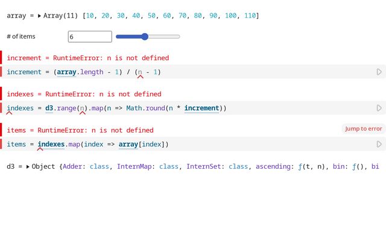This screenshot has width=386, height=241.
Task: Click the red gutter bar beside items code
Action: 1,145
